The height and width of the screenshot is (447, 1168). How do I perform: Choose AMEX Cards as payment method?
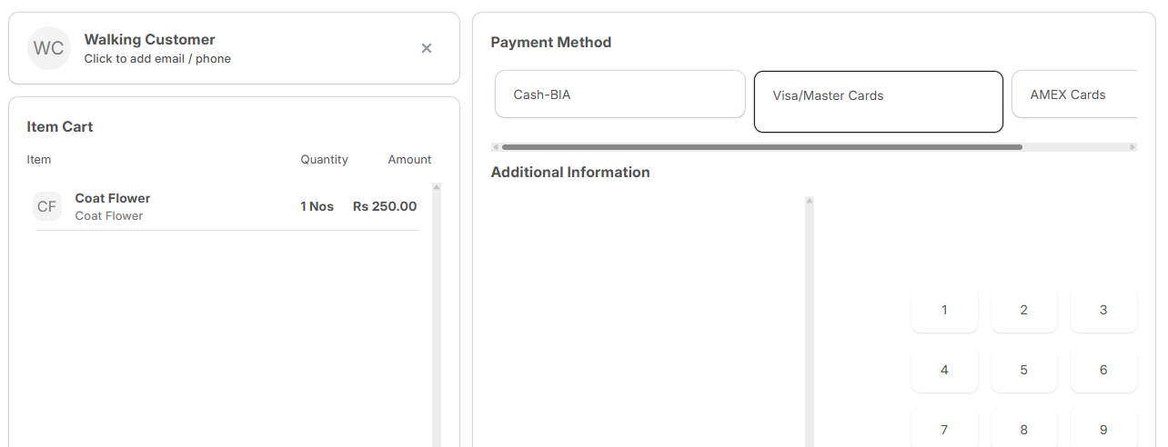pos(1074,94)
